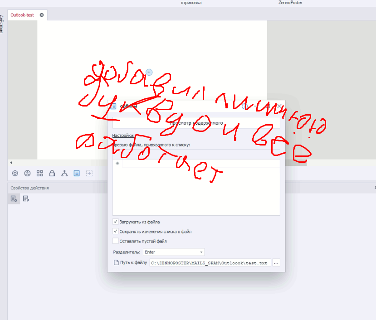Click the file icon next to Путь к файлу

tap(116, 262)
